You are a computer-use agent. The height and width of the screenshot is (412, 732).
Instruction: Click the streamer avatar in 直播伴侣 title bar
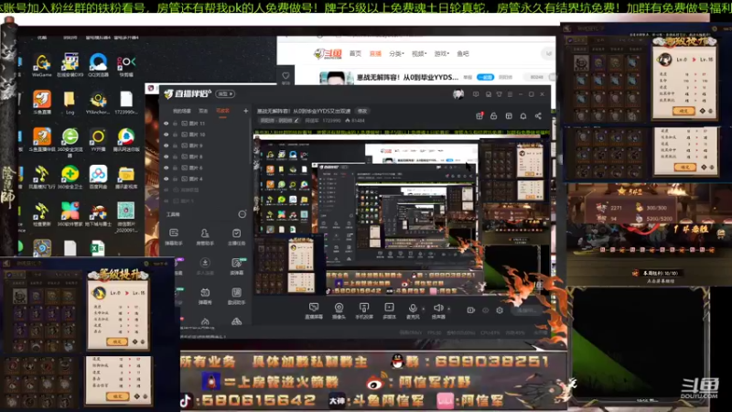[x=458, y=94]
